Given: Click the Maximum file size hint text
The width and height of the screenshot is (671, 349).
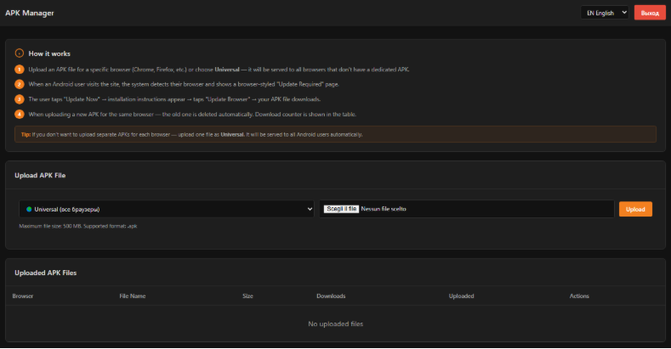Looking at the screenshot, I should pos(78,226).
